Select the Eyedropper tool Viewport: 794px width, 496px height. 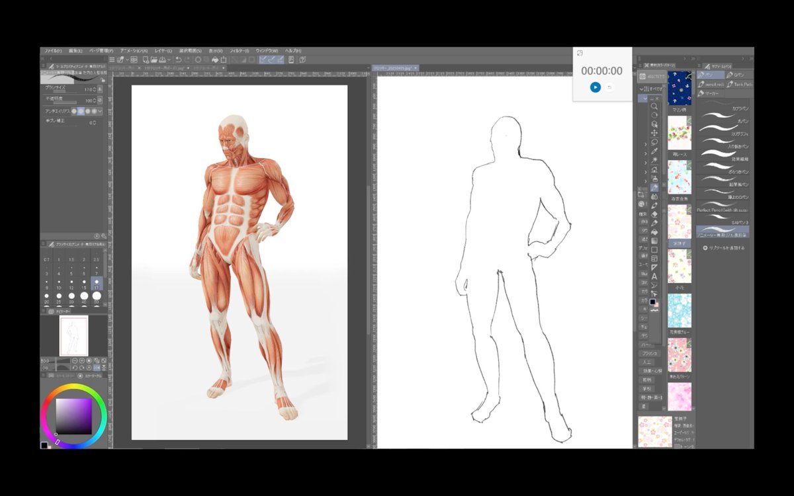tap(654, 151)
